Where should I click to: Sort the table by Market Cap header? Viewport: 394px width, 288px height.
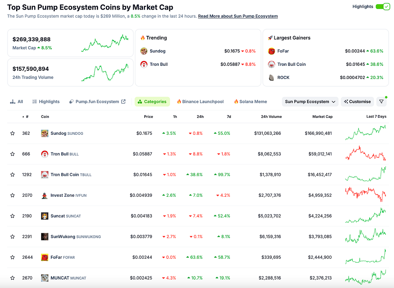pos(322,117)
